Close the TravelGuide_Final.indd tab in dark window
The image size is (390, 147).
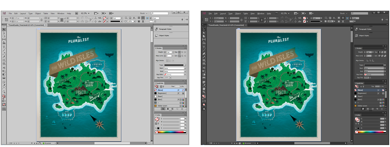pyautogui.click(x=246, y=25)
